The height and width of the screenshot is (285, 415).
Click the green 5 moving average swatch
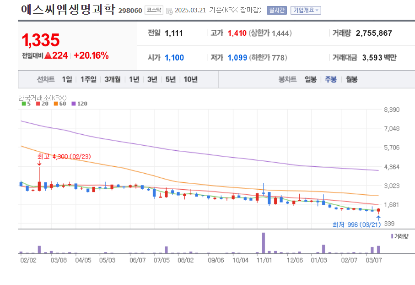[x=24, y=104]
